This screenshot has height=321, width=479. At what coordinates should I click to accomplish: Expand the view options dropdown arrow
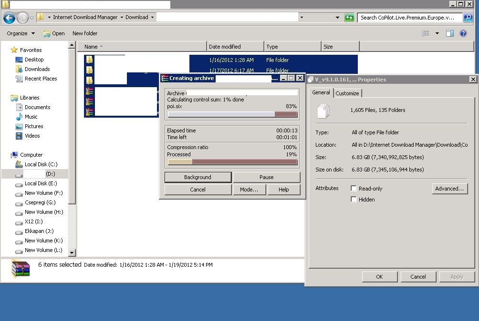437,33
